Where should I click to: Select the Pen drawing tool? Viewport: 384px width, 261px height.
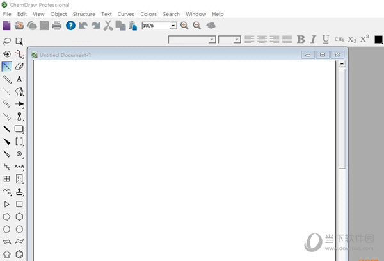(19, 92)
